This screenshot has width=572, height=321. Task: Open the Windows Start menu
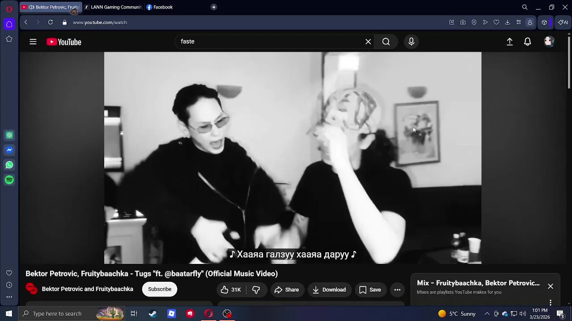(9, 313)
